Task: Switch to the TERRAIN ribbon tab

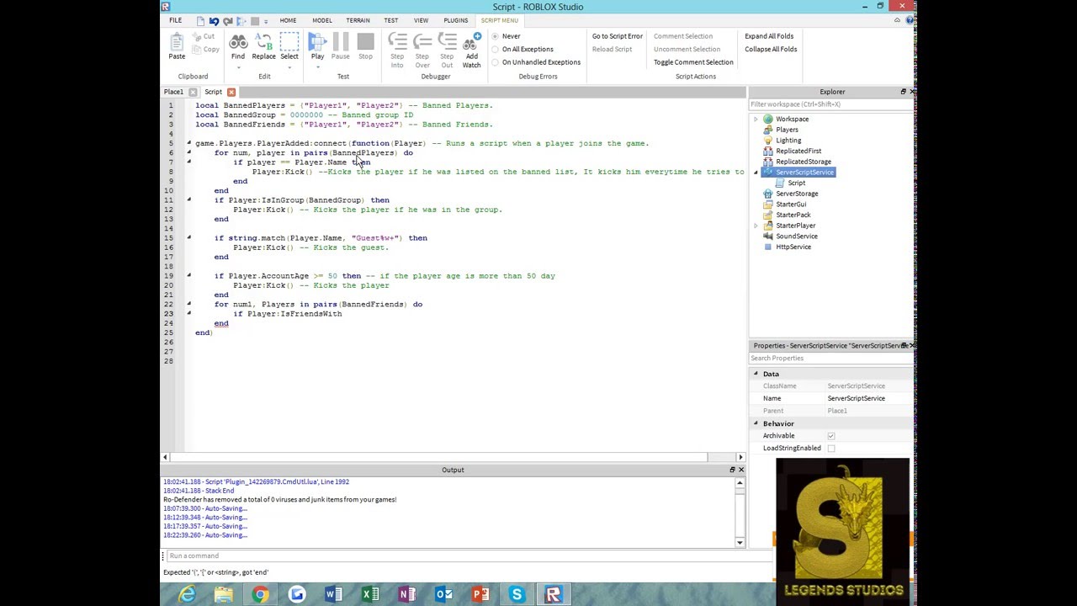Action: pyautogui.click(x=358, y=20)
